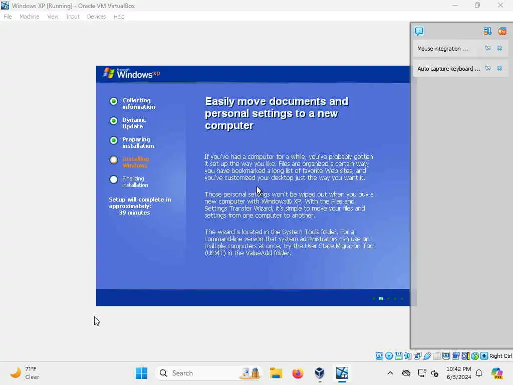Screen dimensions: 513x385
Task: Dismiss the Mouse integration notification
Action: coord(499,49)
